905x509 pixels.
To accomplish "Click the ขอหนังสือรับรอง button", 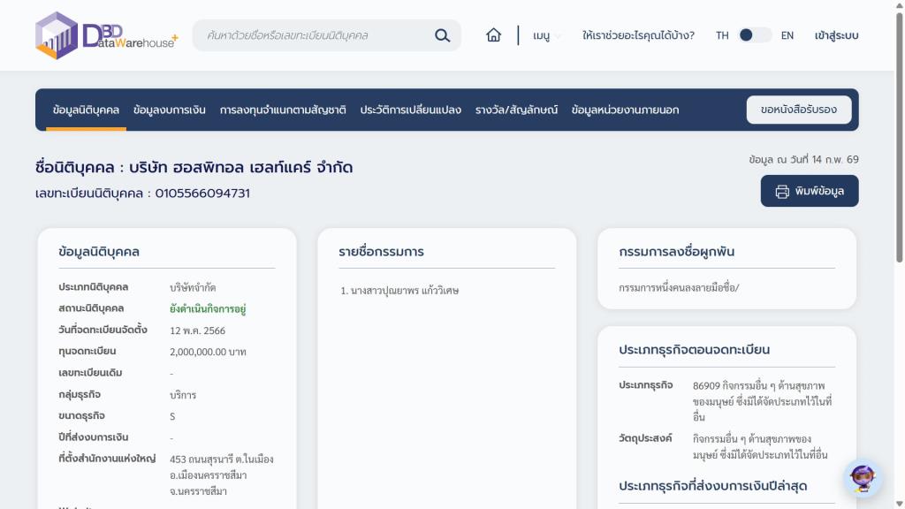I will [798, 110].
